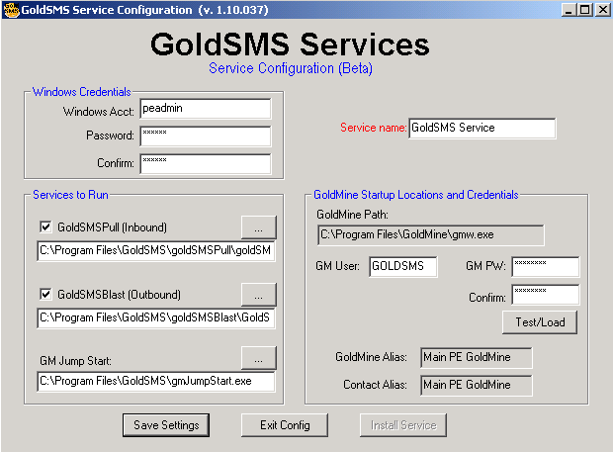
Task: Click the 'GoldMine Alias:' label
Action: tap(371, 357)
